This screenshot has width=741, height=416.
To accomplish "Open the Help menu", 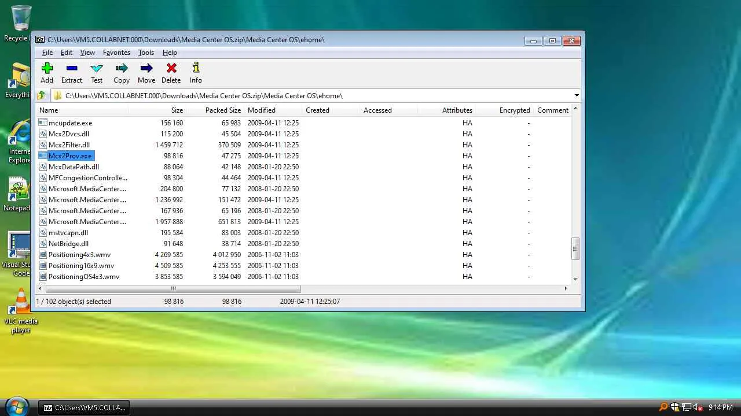I will (x=170, y=53).
